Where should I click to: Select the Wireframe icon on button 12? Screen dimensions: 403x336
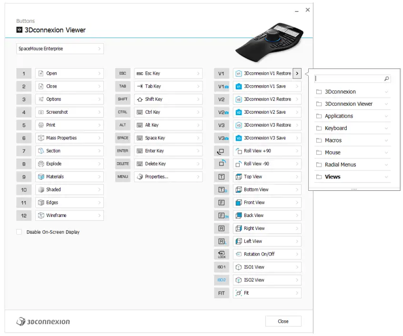pyautogui.click(x=40, y=215)
